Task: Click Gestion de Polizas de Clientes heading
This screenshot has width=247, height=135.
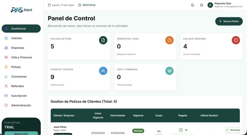Action: pos(84,101)
